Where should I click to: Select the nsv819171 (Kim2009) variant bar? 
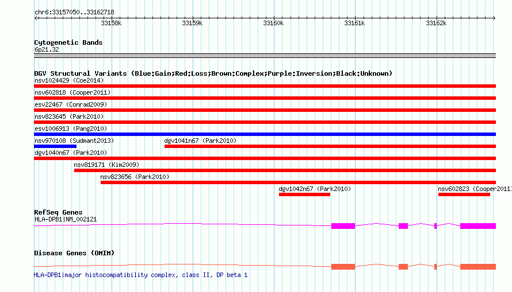pyautogui.click(x=285, y=170)
